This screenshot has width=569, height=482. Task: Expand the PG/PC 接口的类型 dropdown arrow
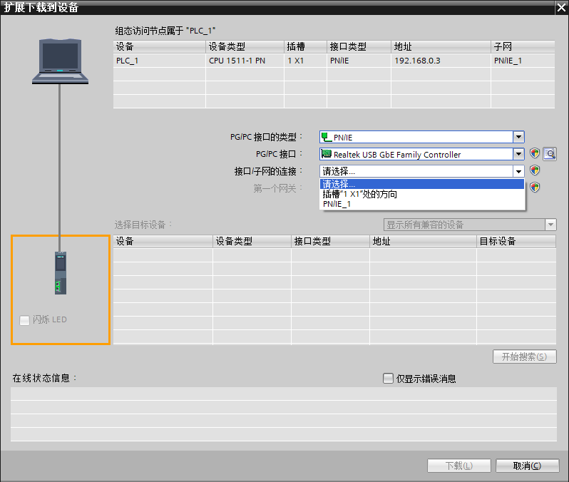(x=518, y=137)
